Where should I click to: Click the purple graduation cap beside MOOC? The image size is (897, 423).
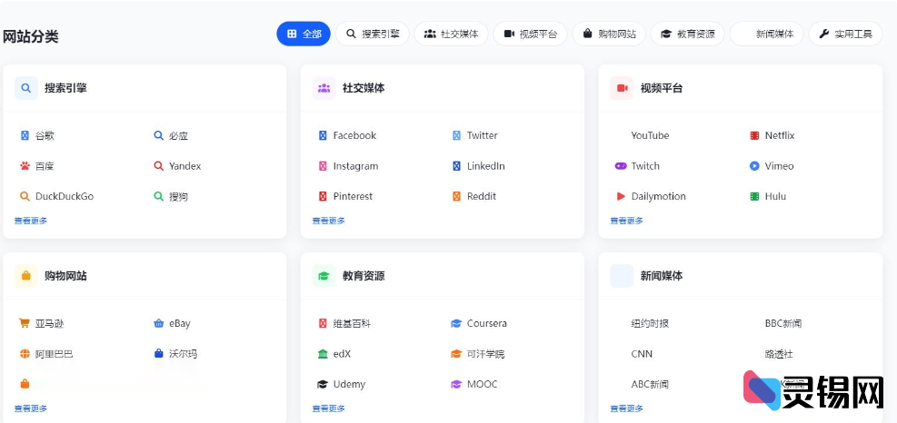456,384
